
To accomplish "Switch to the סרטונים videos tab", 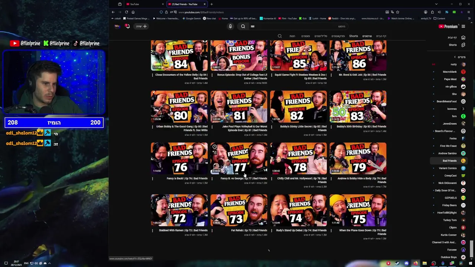I will pyautogui.click(x=367, y=36).
